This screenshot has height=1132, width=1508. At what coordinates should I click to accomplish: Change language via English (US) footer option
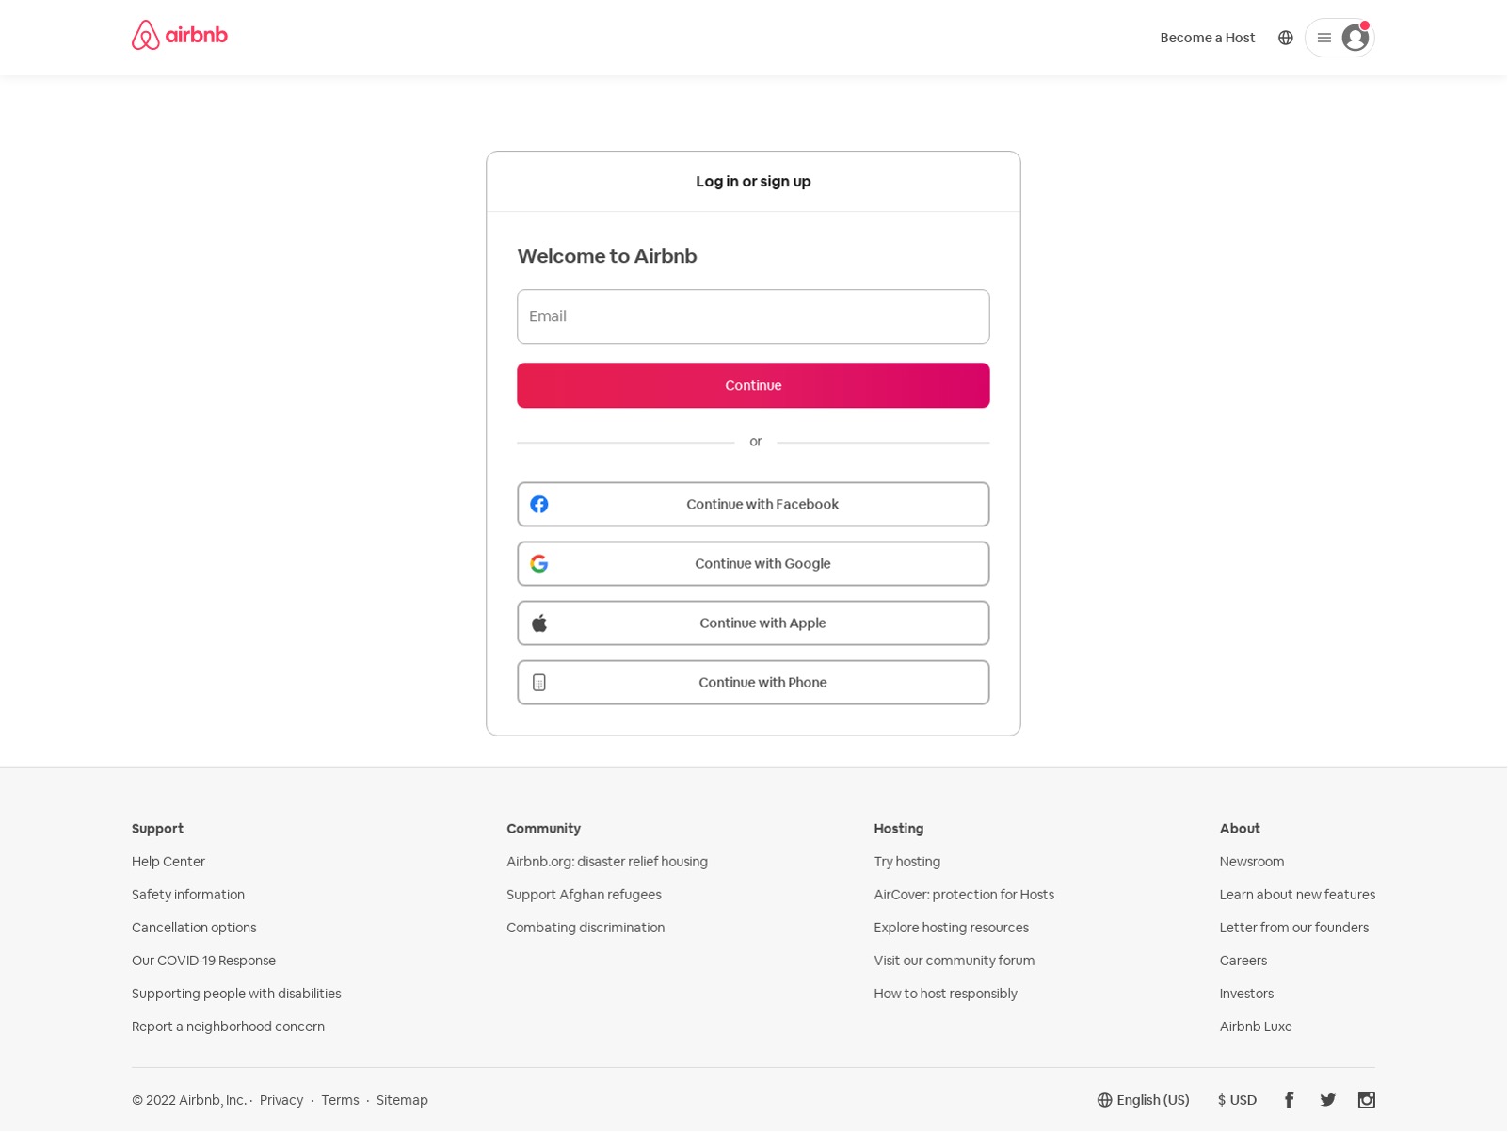point(1143,1100)
